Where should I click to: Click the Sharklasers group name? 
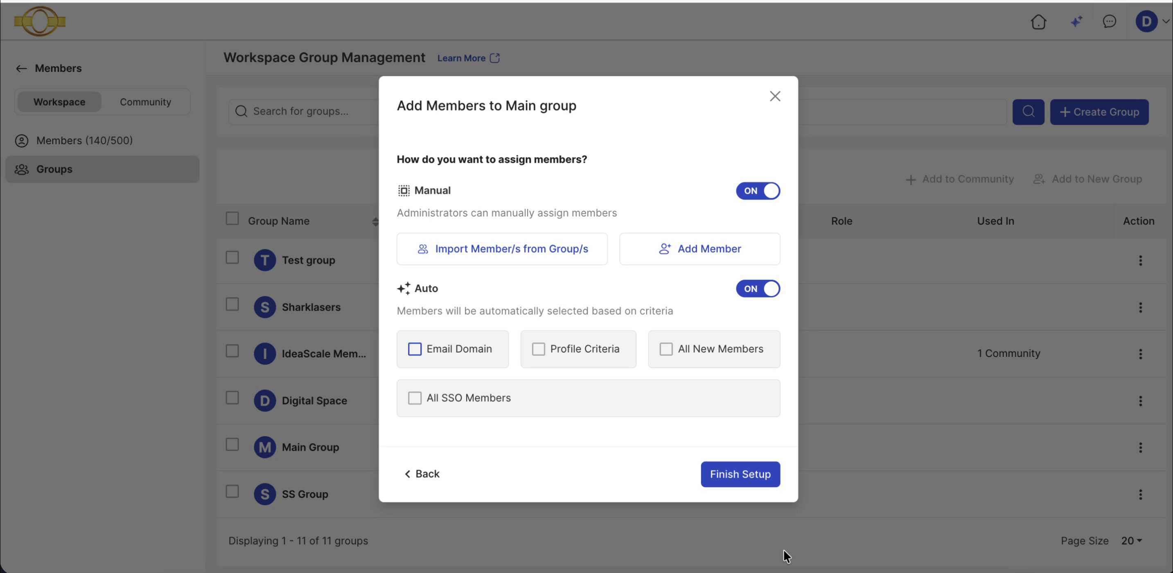click(311, 307)
